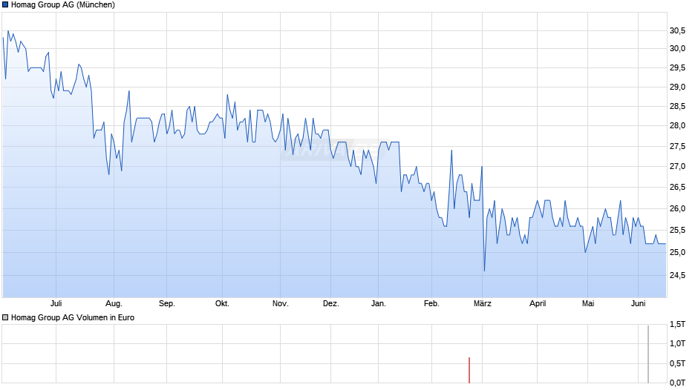Click the 25,0 price axis value

coord(677,253)
